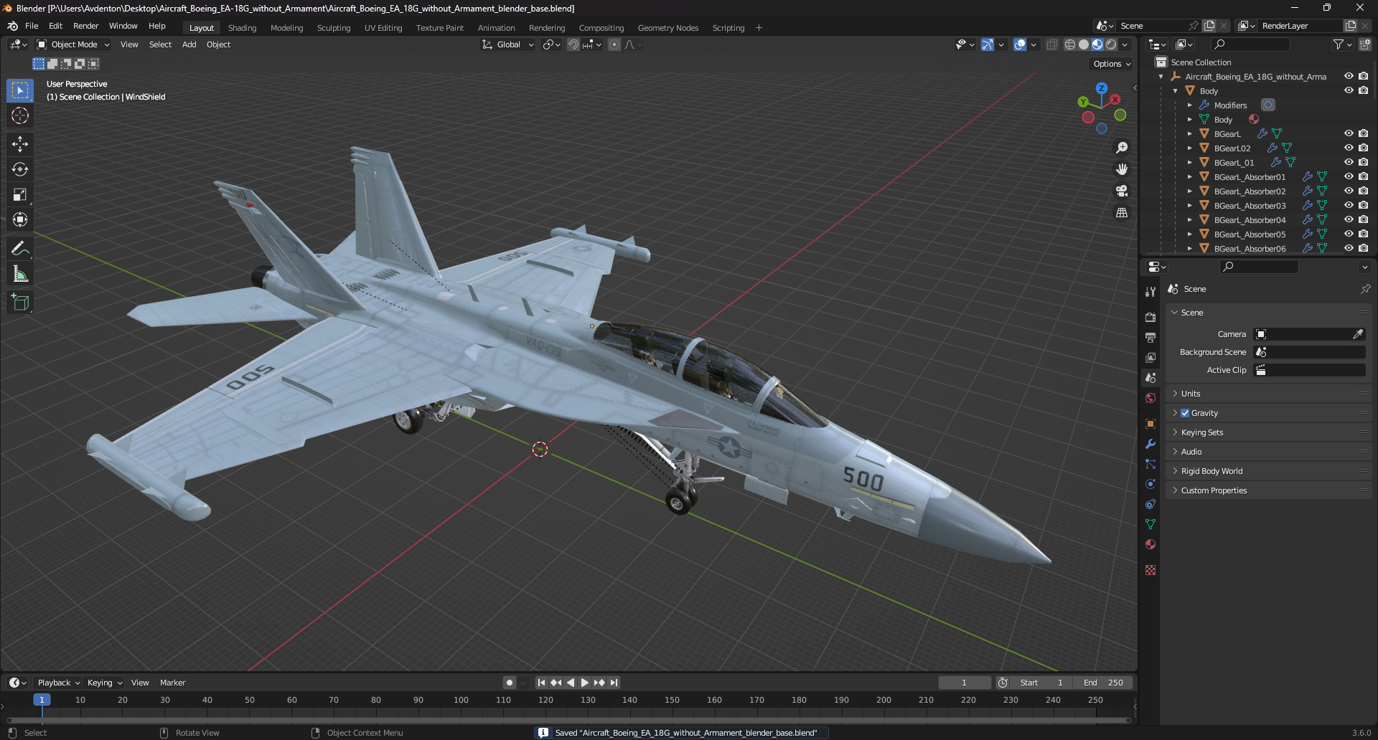
Task: Open the Options dropdown in viewport
Action: [1112, 64]
